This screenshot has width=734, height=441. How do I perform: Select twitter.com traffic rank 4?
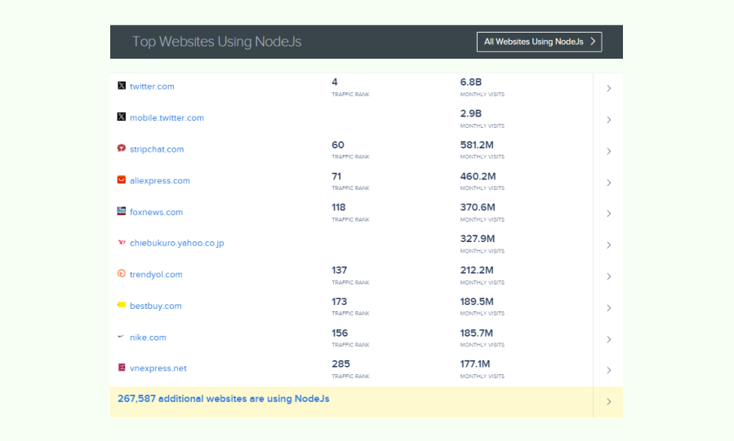point(335,82)
